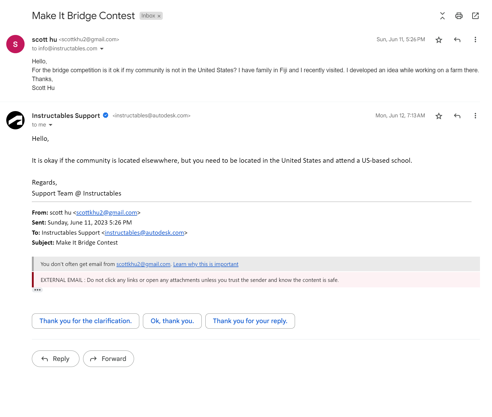The height and width of the screenshot is (417, 492).
Task: Open the instructables@autodesk.com link in the To line
Action: pyautogui.click(x=144, y=233)
